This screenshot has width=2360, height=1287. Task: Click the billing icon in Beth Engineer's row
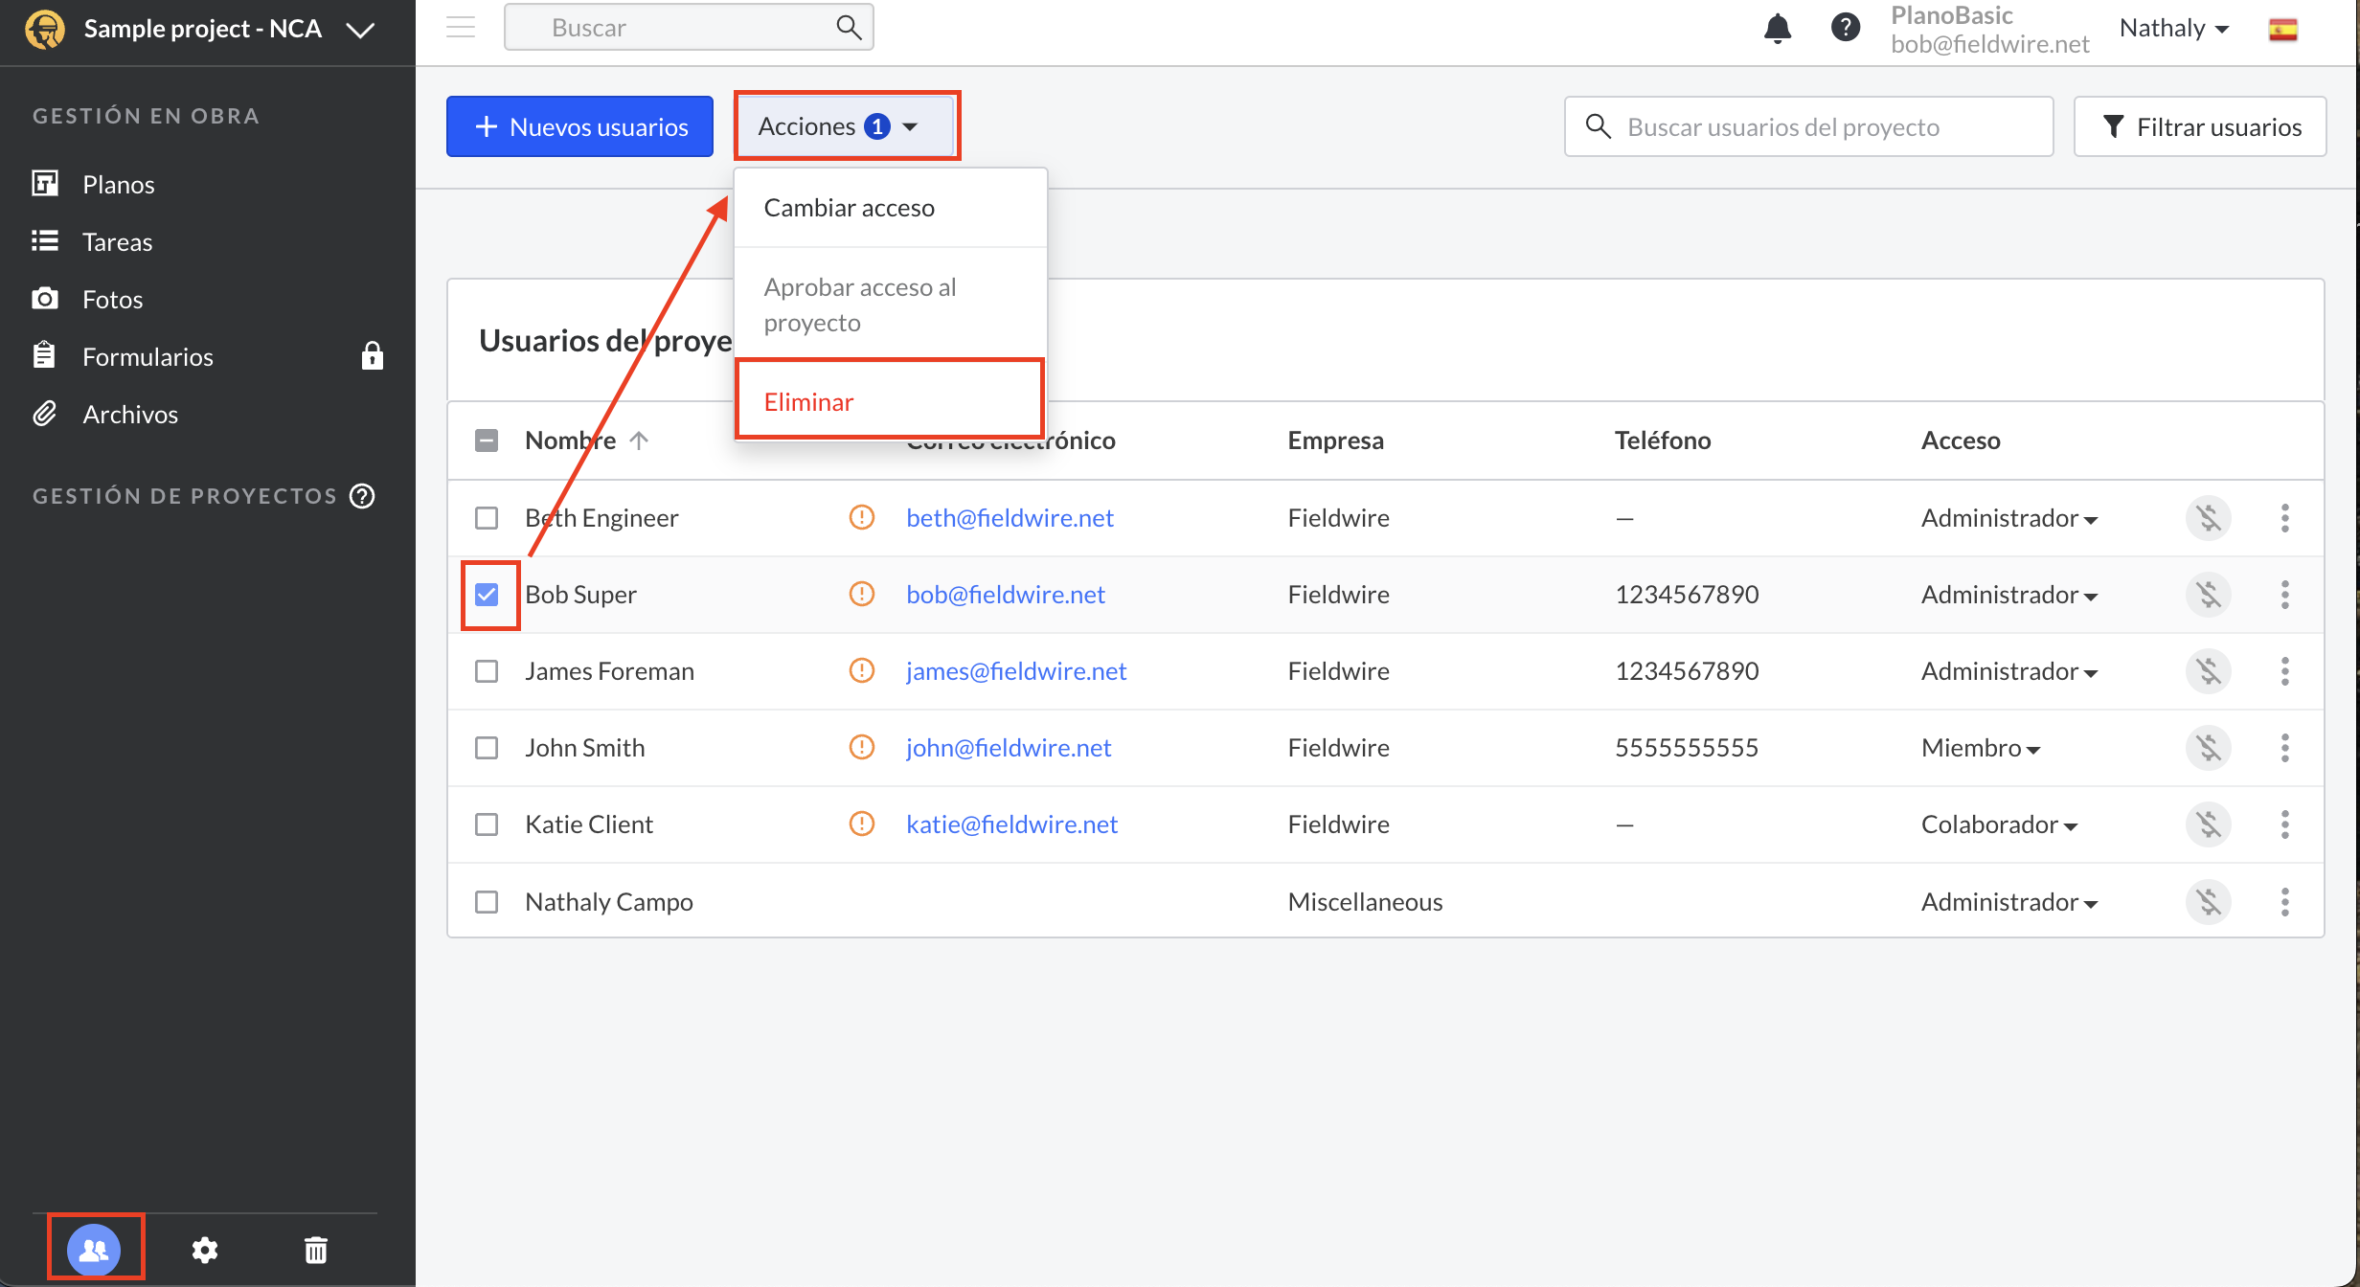pyautogui.click(x=2209, y=518)
